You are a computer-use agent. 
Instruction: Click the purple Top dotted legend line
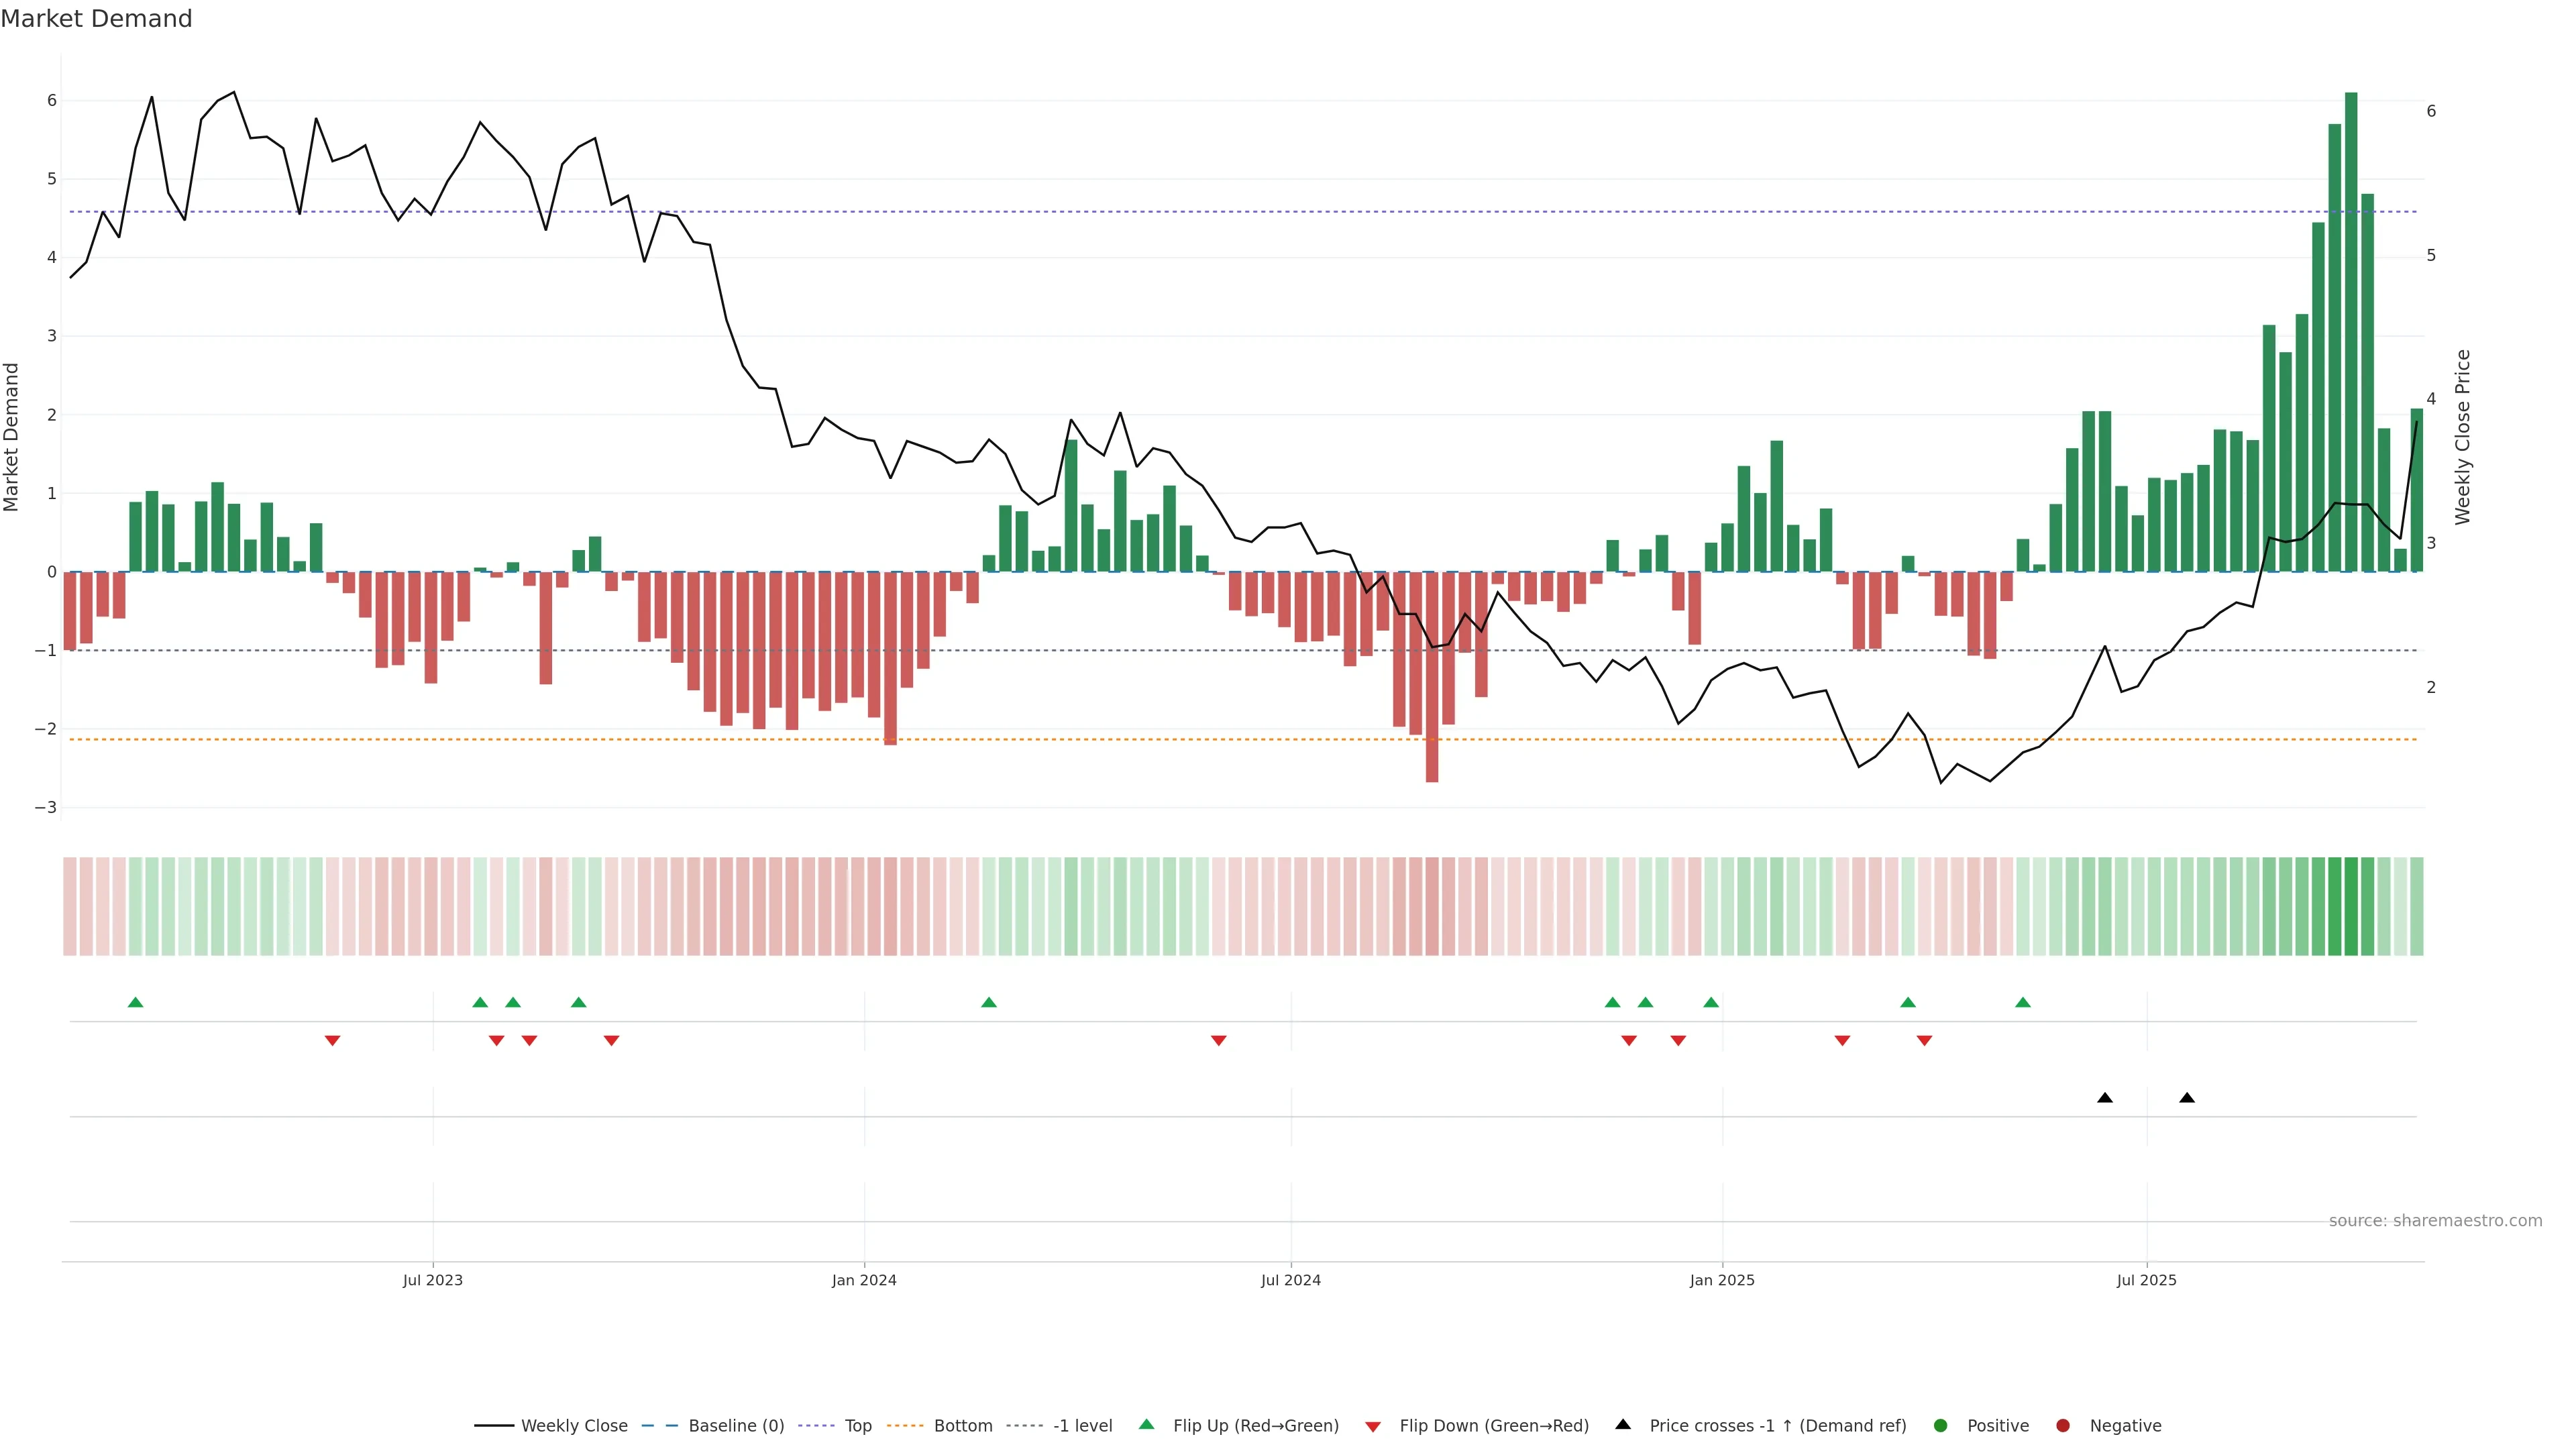point(816,1426)
